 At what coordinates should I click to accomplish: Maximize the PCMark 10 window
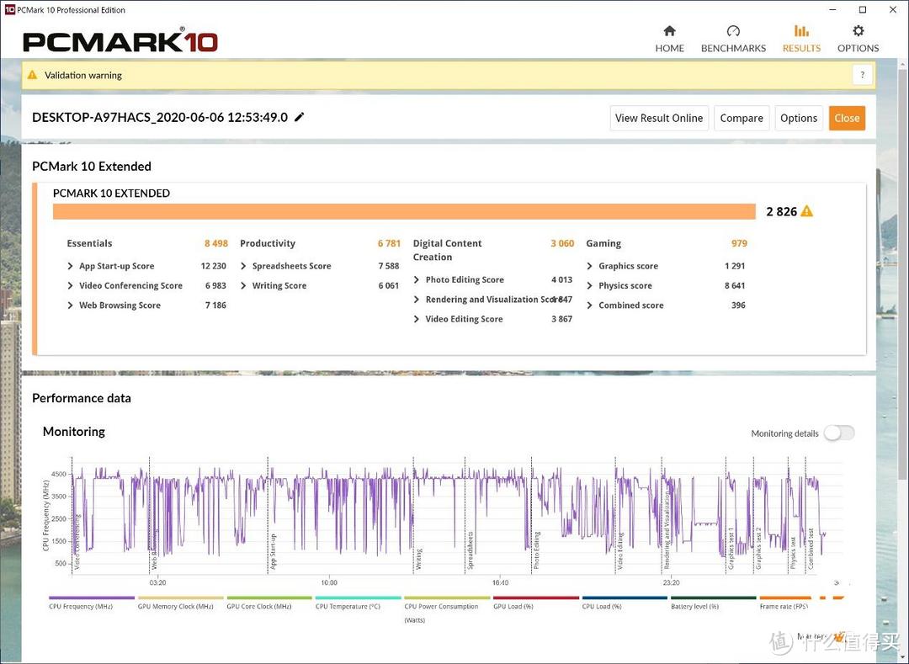pos(863,10)
